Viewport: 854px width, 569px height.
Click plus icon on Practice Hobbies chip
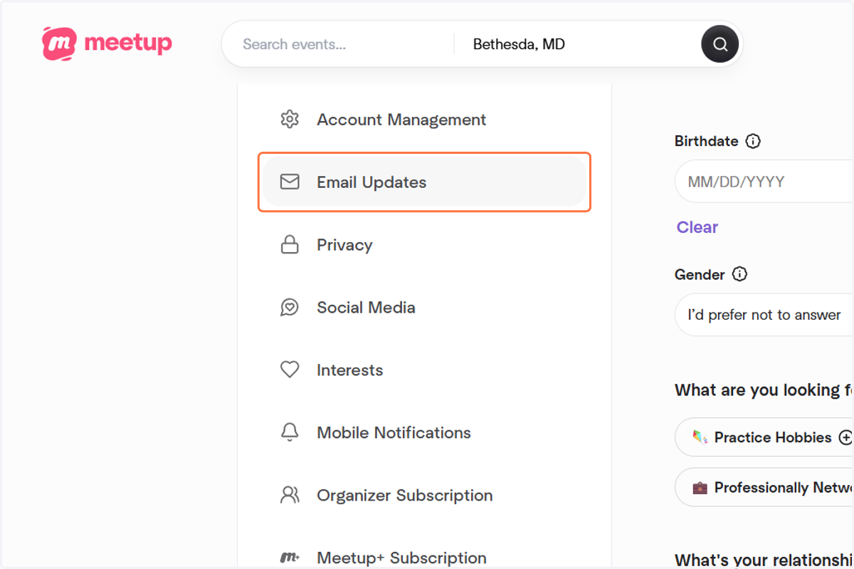point(845,437)
